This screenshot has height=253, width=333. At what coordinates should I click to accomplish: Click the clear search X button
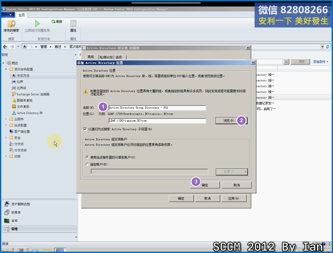click(286, 62)
